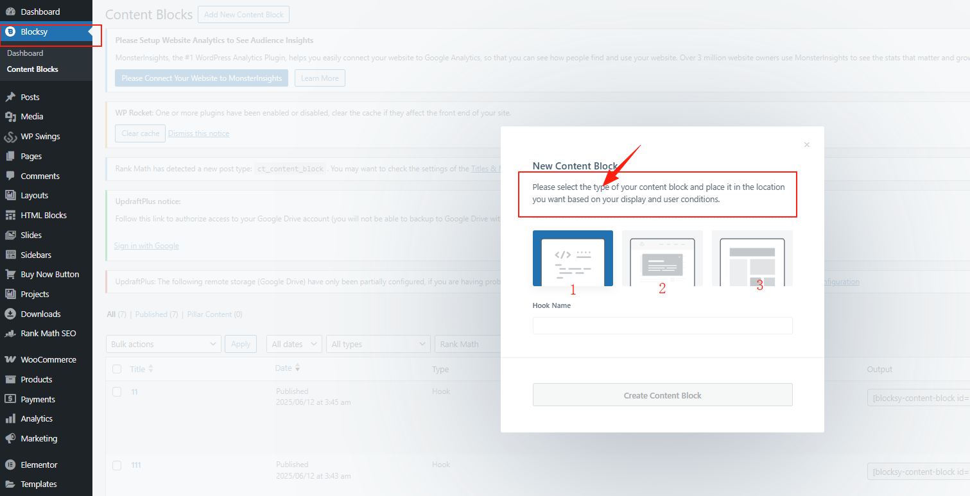
Task: Open the Rank Math filter dropdown
Action: point(467,344)
